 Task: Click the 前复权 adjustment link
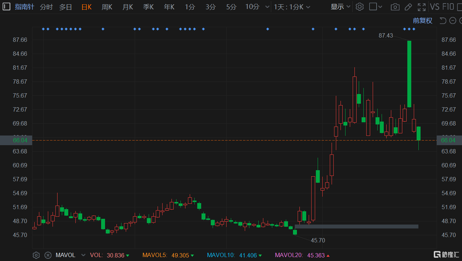click(x=422, y=21)
